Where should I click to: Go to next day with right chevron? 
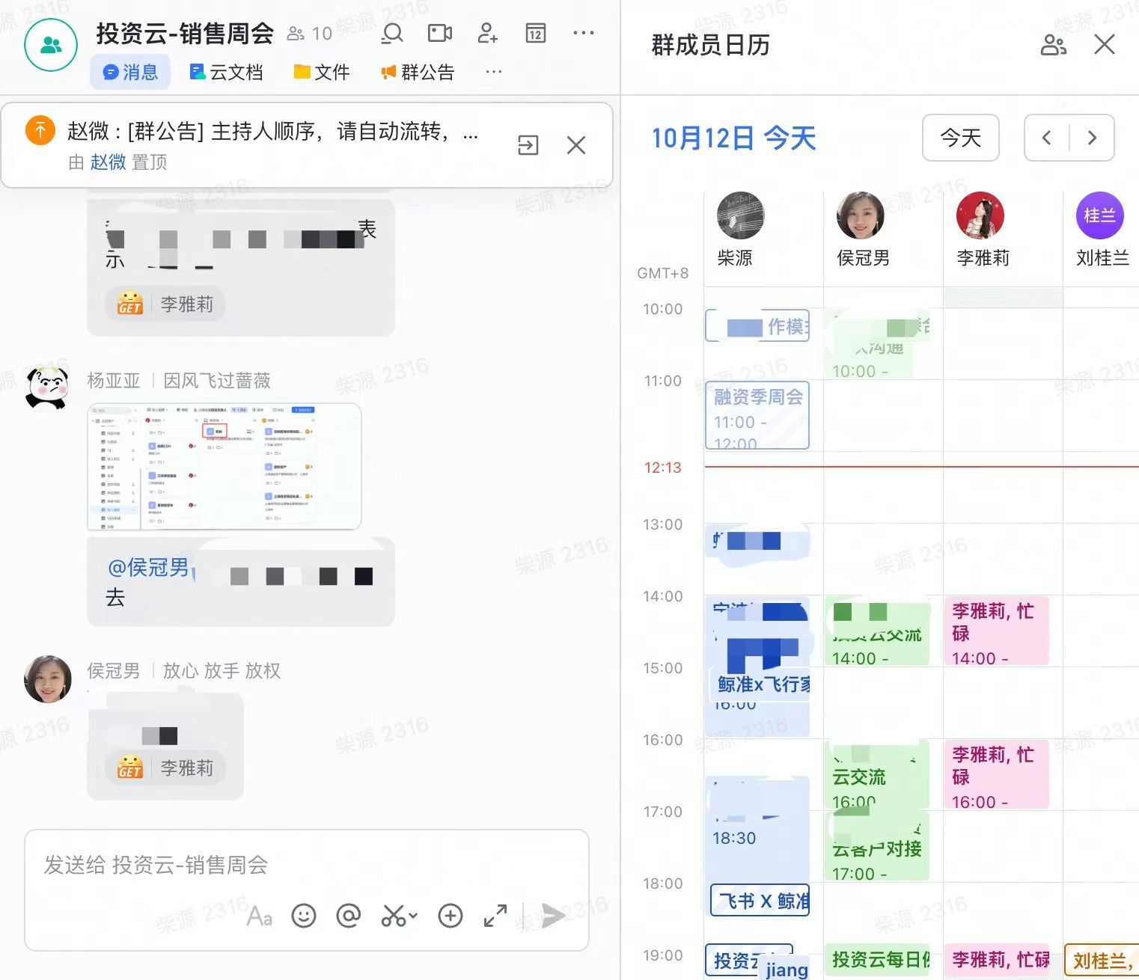[1092, 138]
